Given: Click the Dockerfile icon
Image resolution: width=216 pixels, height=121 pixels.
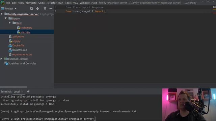Looking at the screenshot, I should [10, 46].
